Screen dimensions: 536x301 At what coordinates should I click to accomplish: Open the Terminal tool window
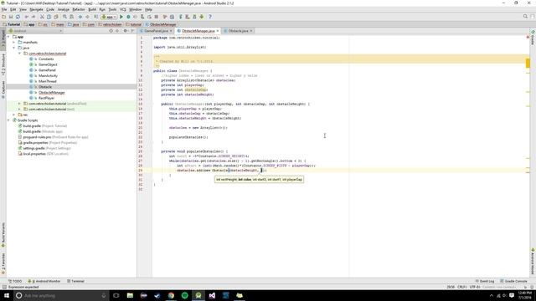[x=75, y=281]
